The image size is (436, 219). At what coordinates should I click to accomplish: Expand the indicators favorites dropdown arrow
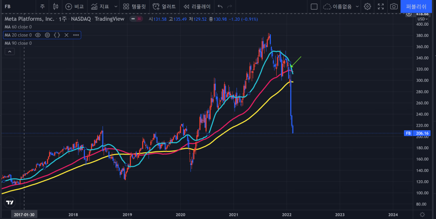click(x=116, y=6)
